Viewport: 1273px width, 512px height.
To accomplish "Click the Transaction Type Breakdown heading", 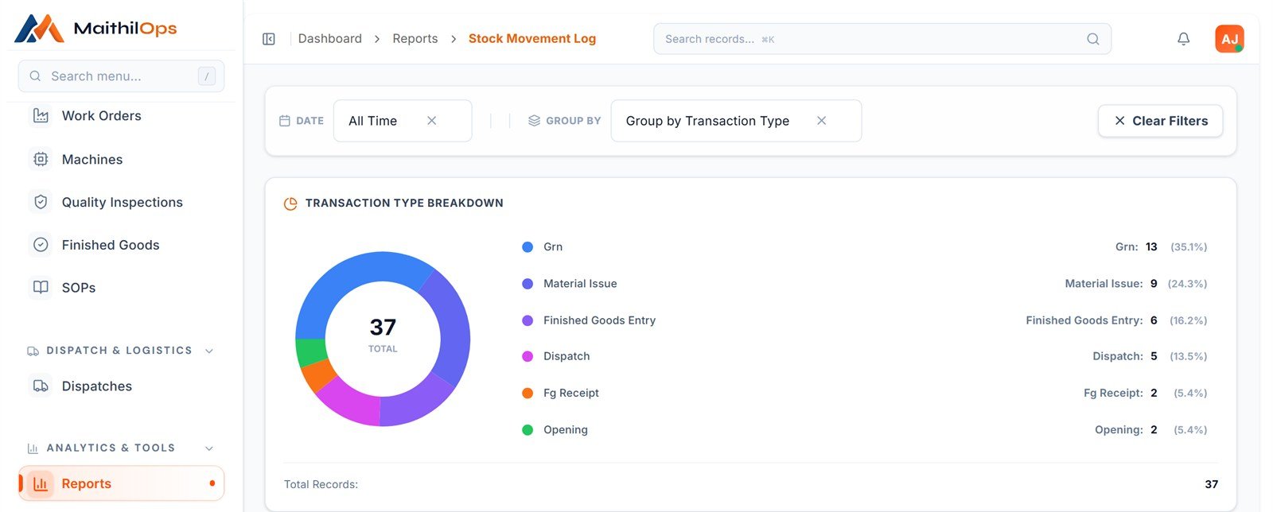I will pyautogui.click(x=404, y=204).
